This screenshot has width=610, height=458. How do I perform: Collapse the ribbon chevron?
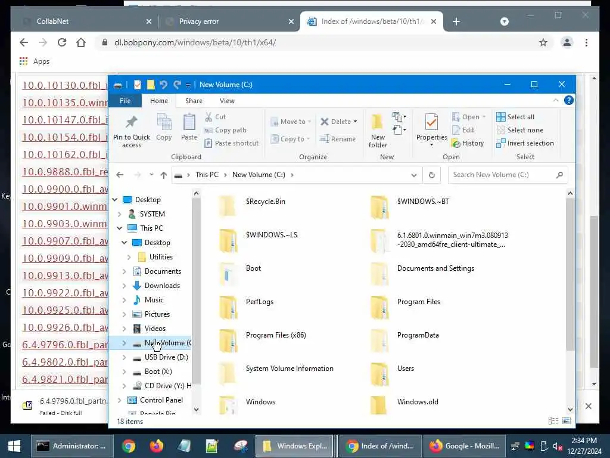(x=556, y=100)
